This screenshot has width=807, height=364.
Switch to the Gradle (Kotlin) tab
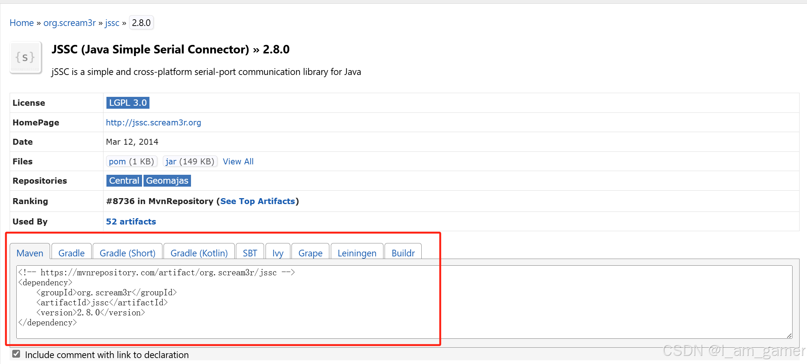pos(199,252)
